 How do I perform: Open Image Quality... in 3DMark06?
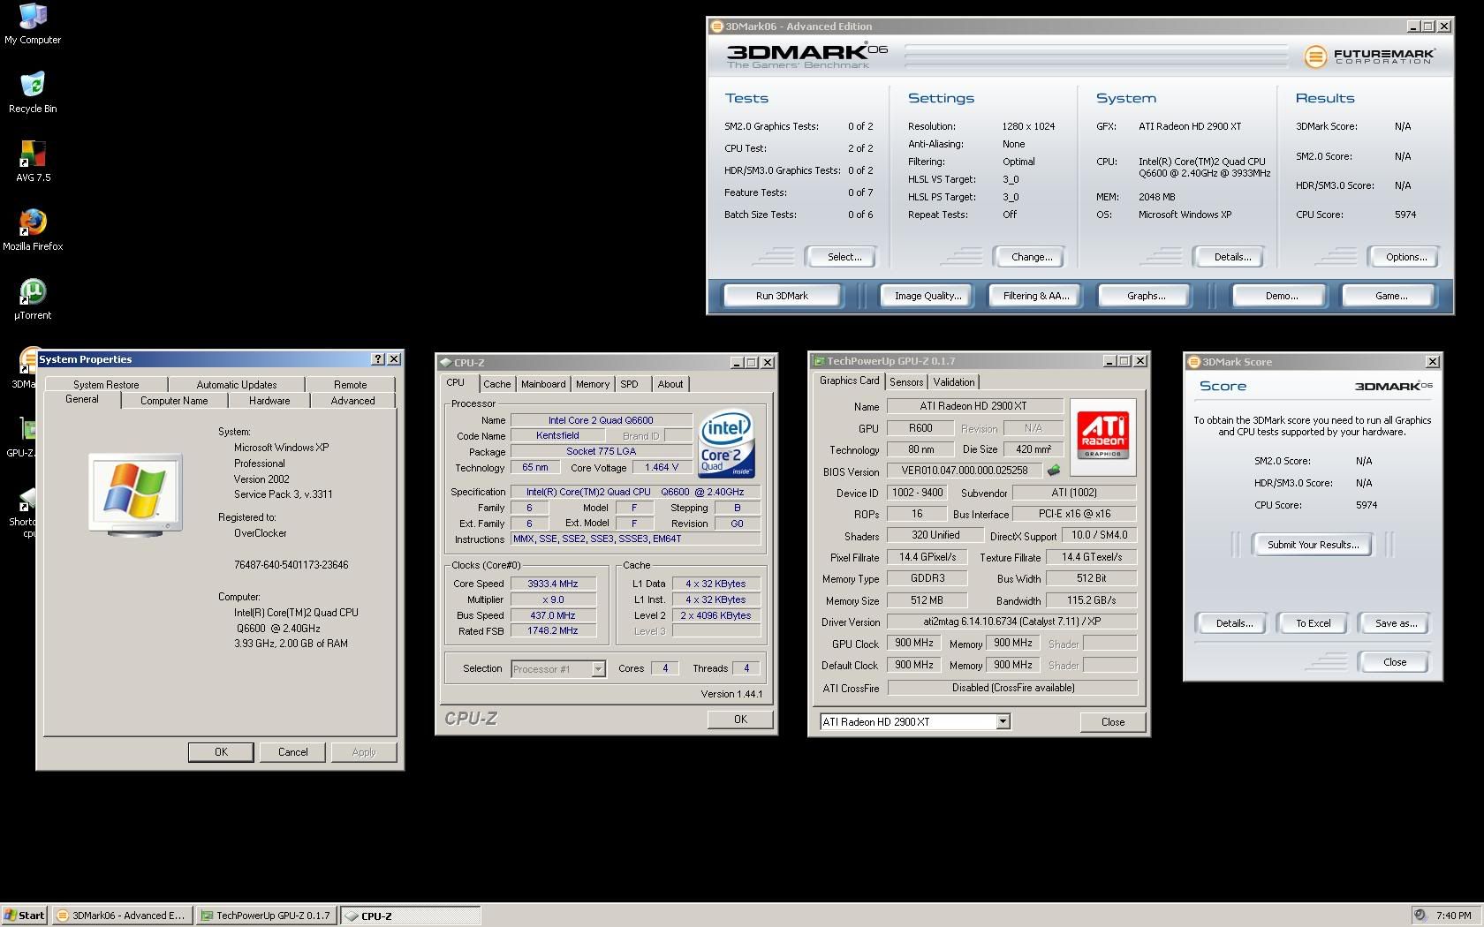tap(927, 296)
